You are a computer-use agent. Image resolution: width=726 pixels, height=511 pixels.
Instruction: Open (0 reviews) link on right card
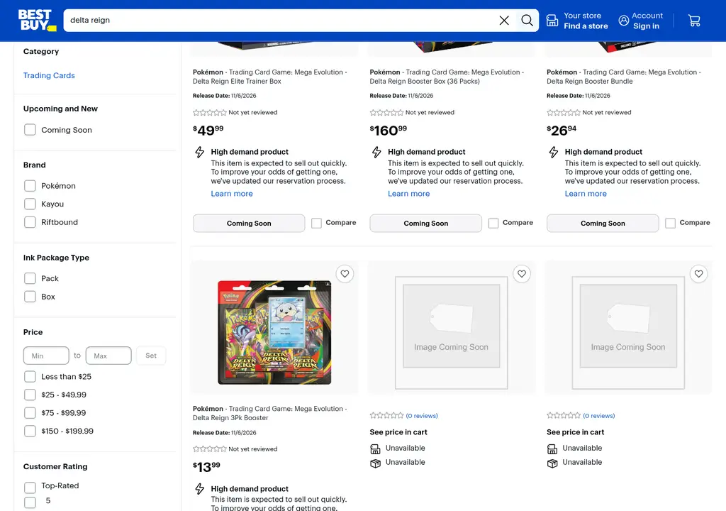(598, 415)
